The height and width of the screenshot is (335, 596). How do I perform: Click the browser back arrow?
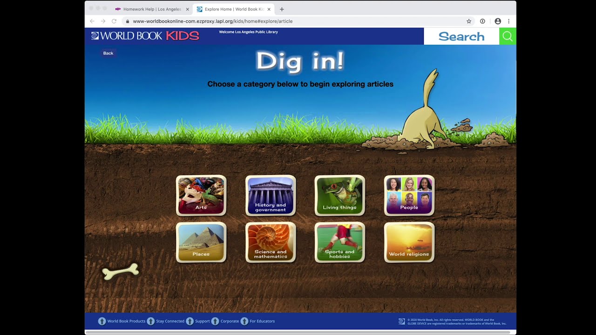(x=92, y=21)
